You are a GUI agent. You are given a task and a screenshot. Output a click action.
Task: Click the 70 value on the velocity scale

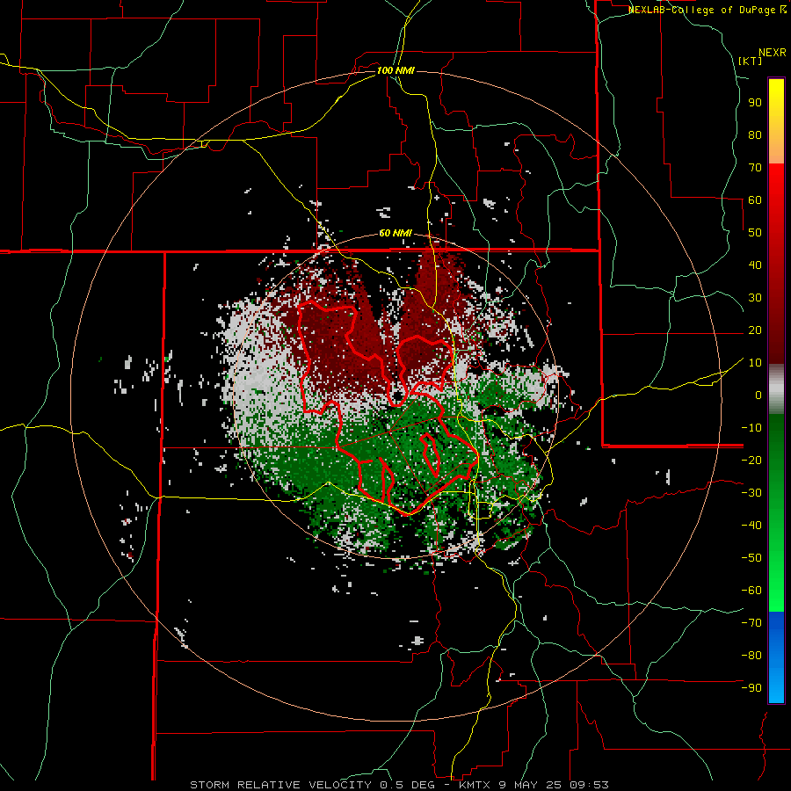[x=755, y=168]
